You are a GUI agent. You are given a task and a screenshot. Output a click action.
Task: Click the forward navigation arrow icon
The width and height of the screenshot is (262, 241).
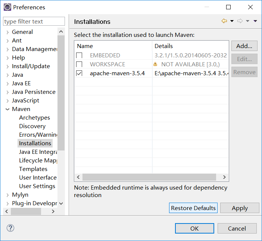pos(240,21)
